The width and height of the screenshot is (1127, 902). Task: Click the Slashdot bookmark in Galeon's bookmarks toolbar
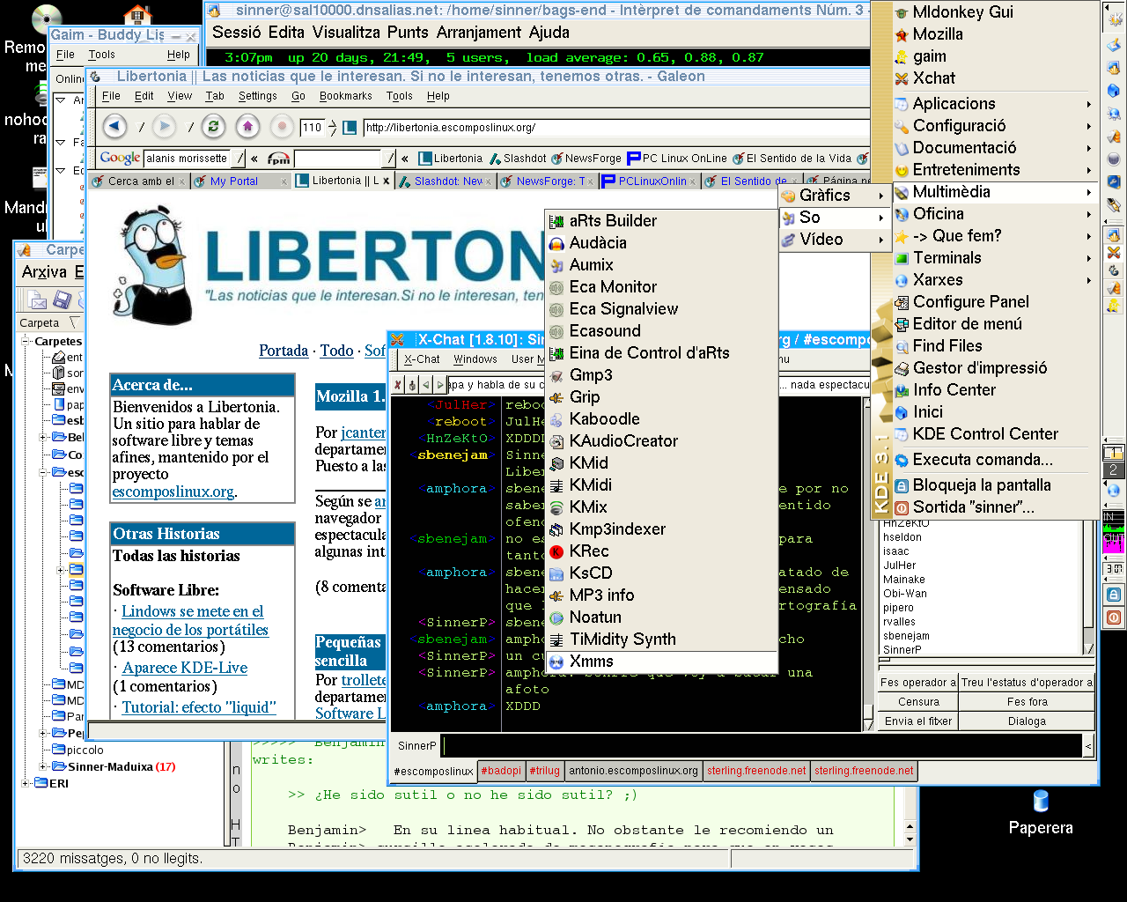pyautogui.click(x=519, y=159)
